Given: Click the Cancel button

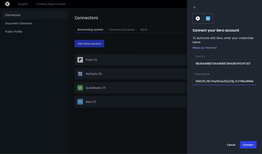Looking at the screenshot, I should coord(231,145).
